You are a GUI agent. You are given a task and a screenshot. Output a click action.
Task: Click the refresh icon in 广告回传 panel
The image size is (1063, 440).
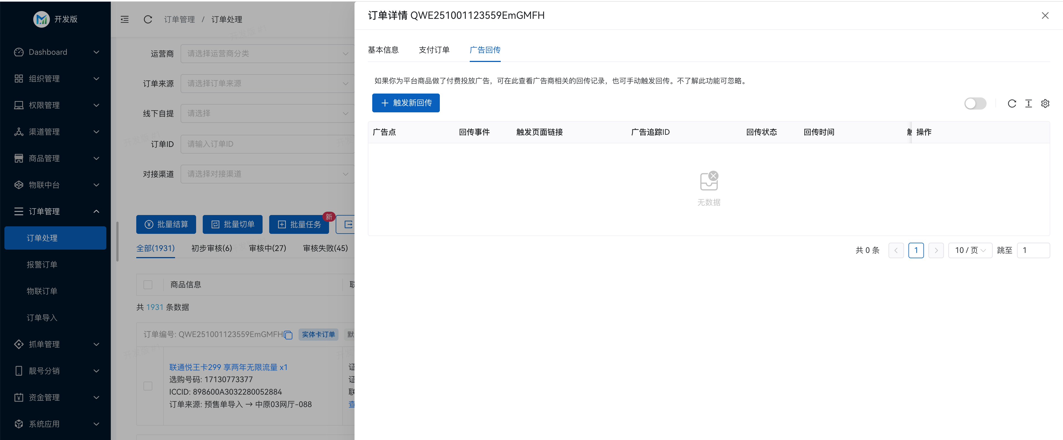pos(1012,103)
